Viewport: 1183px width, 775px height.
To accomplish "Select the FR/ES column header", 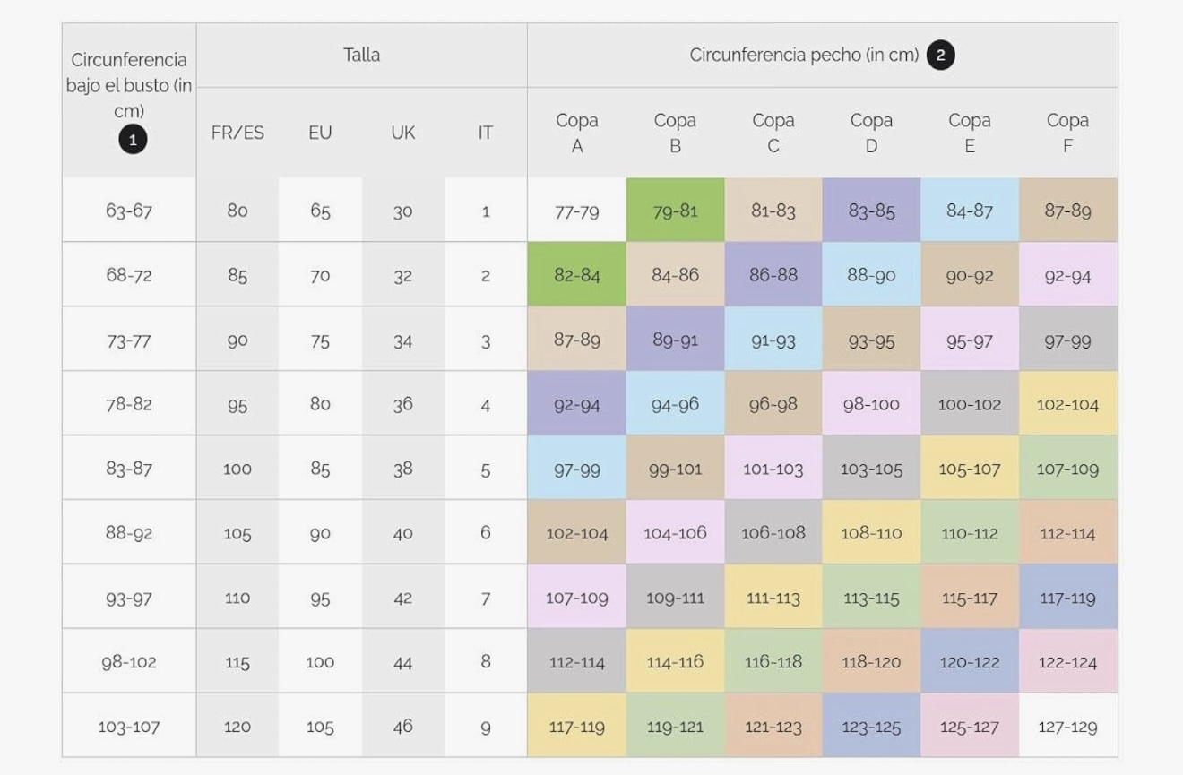I will [237, 133].
